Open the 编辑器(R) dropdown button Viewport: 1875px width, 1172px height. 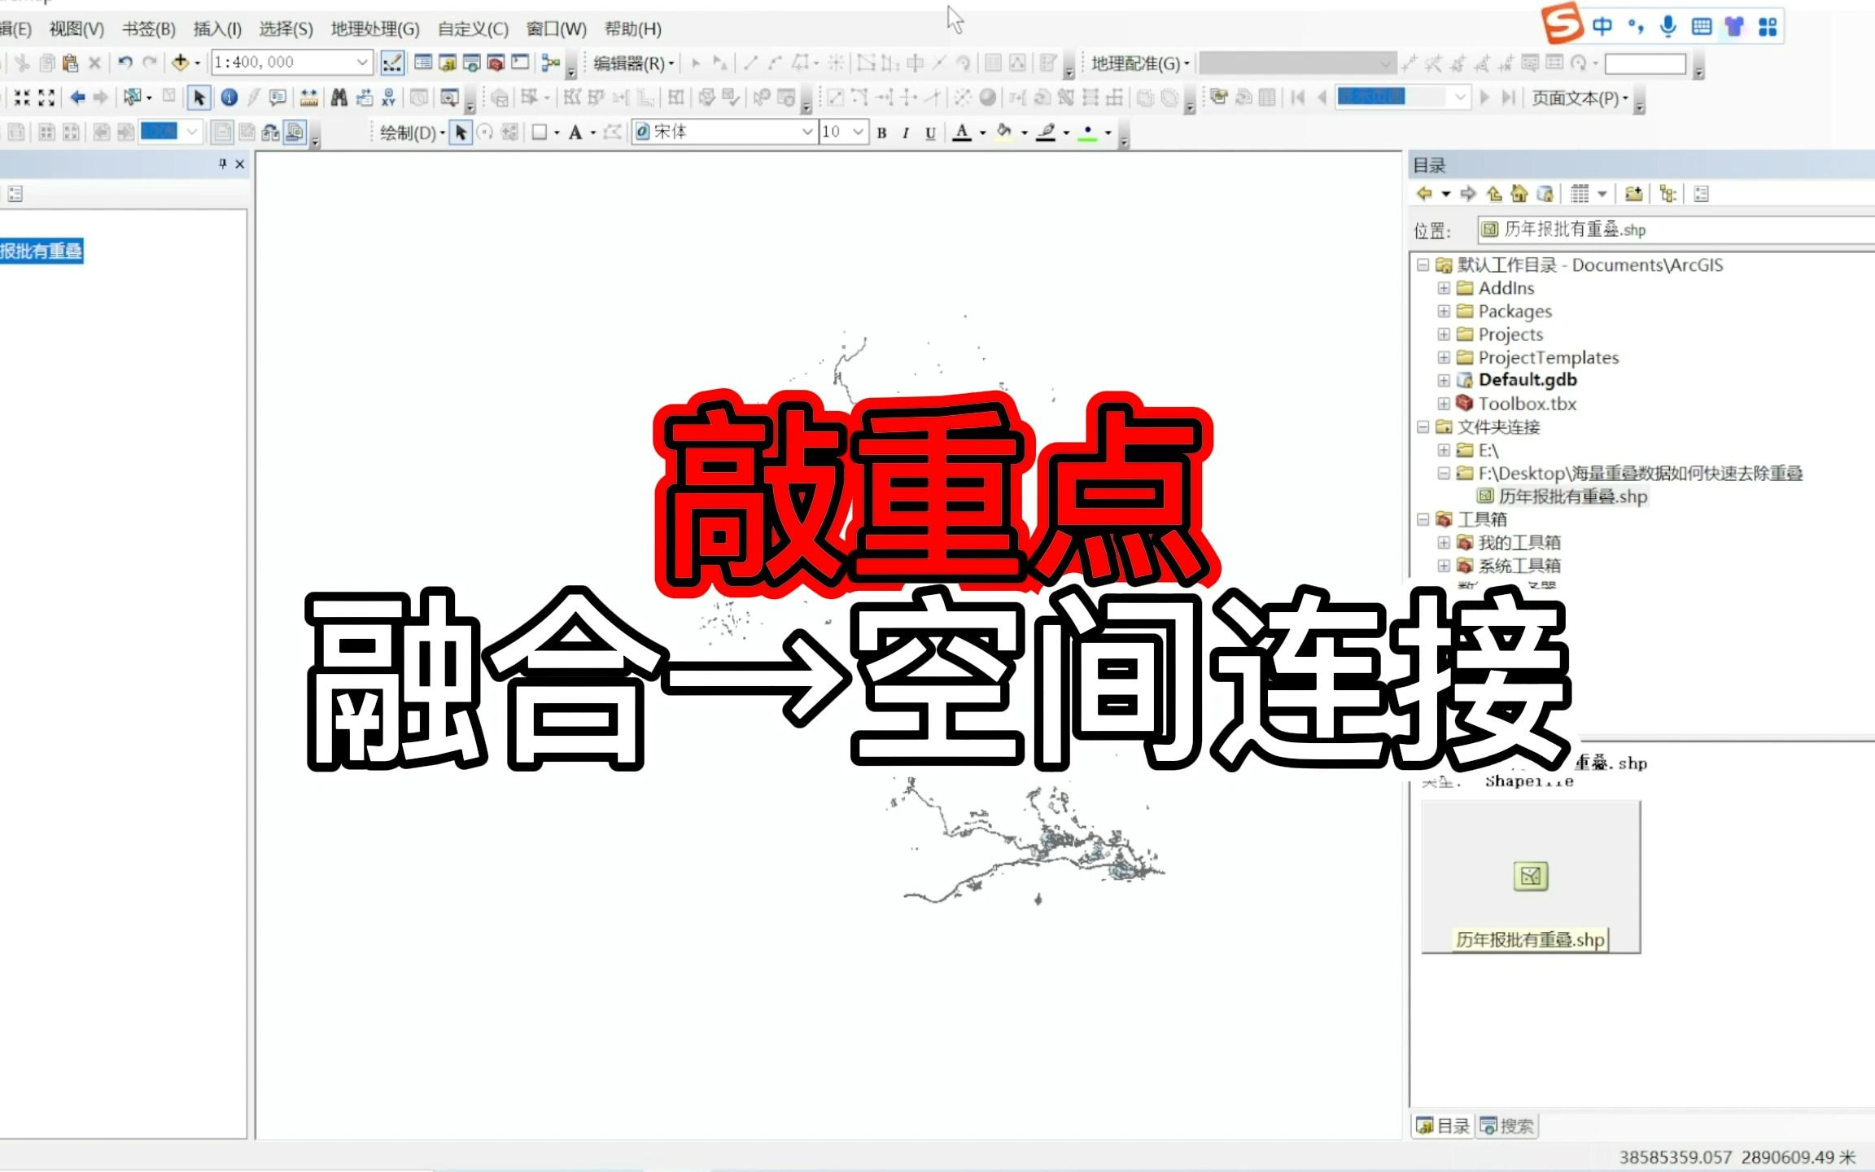(633, 63)
